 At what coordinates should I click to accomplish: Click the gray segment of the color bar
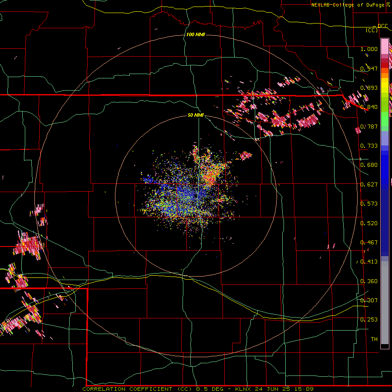click(x=385, y=303)
